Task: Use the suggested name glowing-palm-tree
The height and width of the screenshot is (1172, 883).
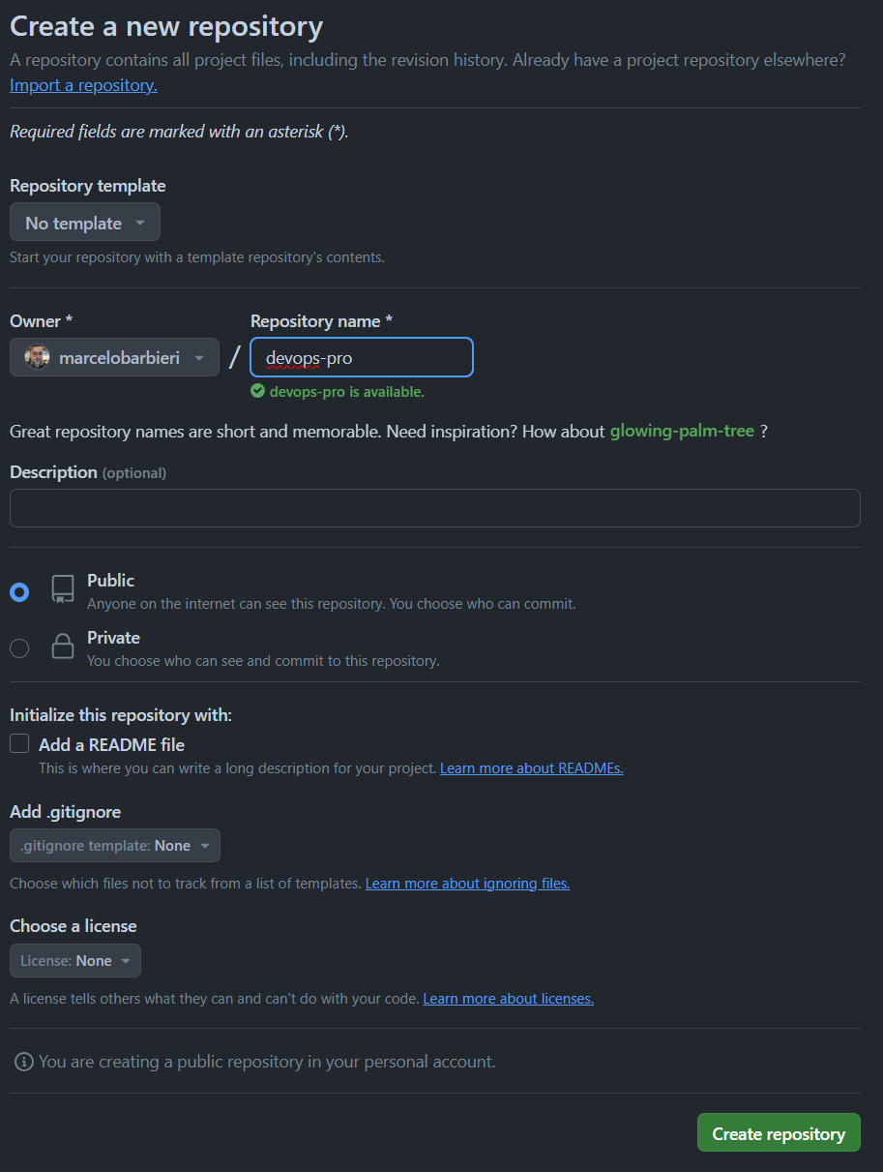Action: tap(681, 431)
